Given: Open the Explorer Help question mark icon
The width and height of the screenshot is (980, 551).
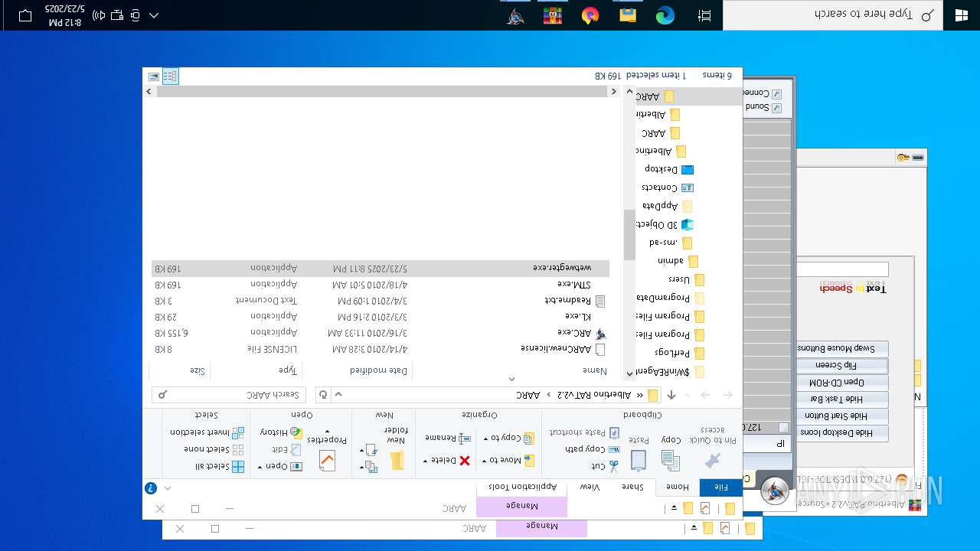Looking at the screenshot, I should pos(151,487).
